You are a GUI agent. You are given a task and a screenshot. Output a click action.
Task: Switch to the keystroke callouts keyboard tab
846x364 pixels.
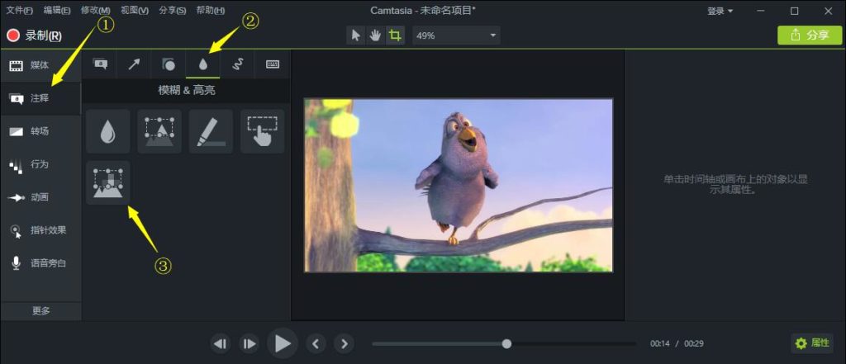273,64
